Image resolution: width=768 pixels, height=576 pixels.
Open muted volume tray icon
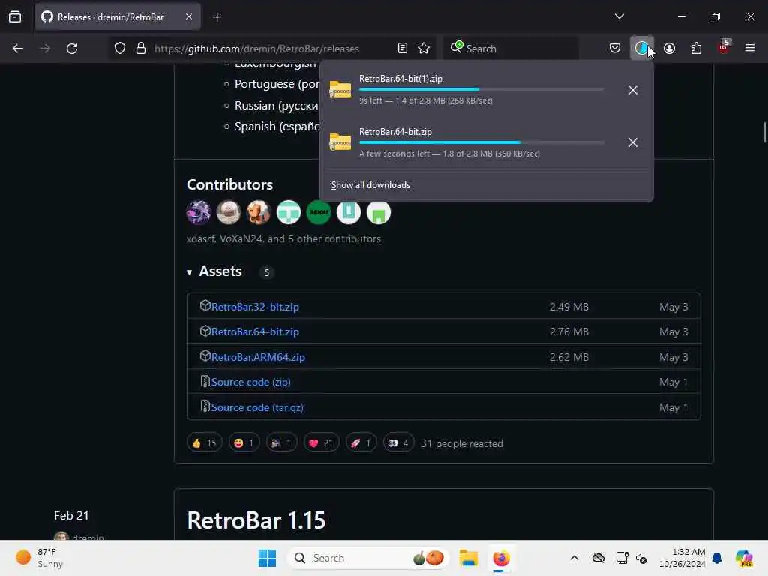tap(641, 558)
